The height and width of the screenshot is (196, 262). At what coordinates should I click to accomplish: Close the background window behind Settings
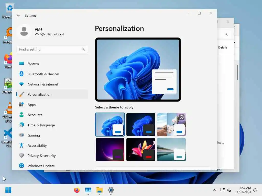tap(228, 22)
